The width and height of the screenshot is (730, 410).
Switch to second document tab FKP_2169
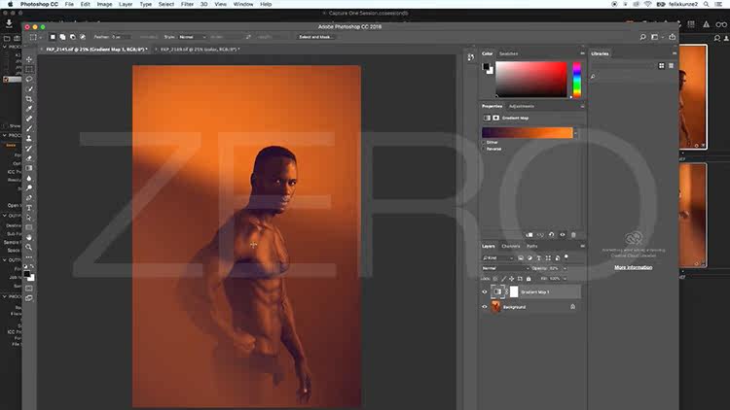[x=201, y=49]
